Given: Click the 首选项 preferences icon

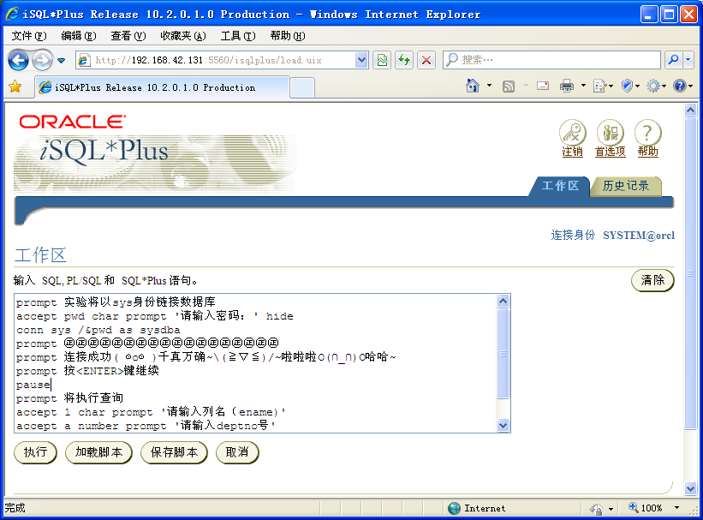Looking at the screenshot, I should (x=611, y=132).
